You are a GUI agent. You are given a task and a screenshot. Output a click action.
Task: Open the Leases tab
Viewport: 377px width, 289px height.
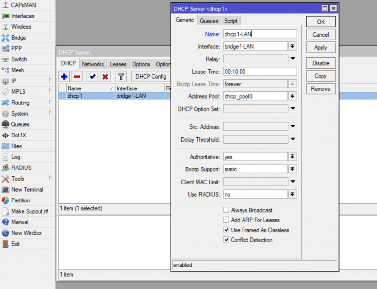click(118, 65)
